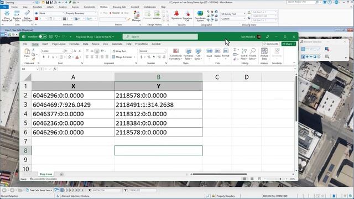Click Initialize design history icon

tap(157, 15)
